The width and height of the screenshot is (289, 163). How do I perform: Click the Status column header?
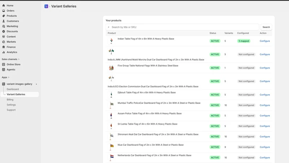213,33
